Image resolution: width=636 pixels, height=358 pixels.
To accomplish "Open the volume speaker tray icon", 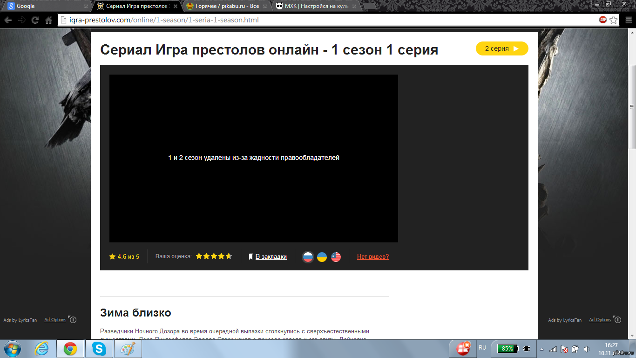I will coord(587,349).
